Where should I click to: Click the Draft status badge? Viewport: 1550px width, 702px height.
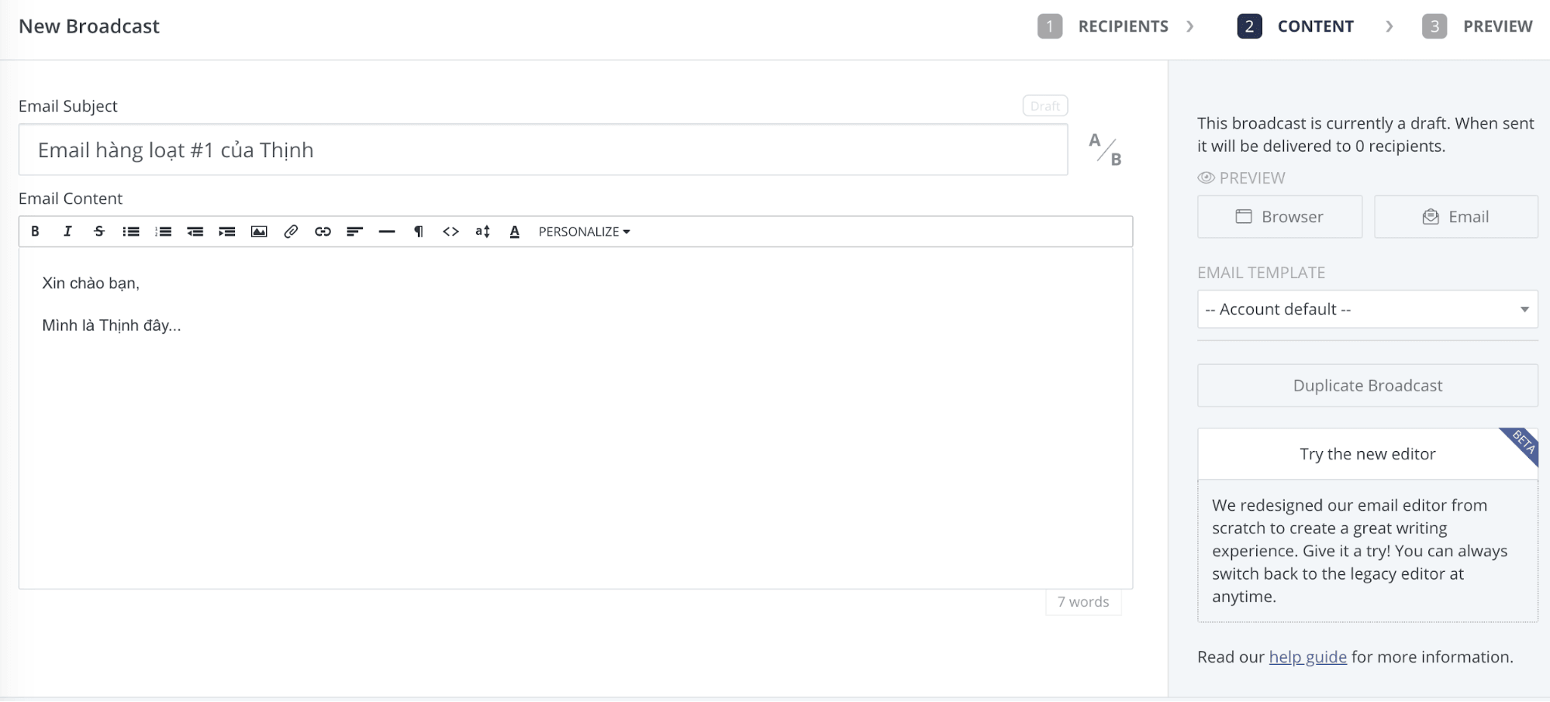(x=1045, y=106)
